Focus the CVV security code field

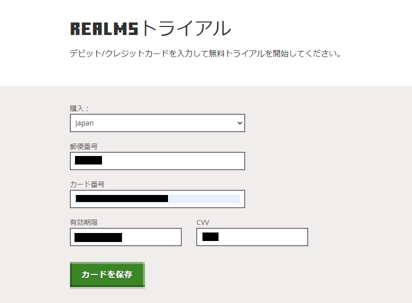(x=252, y=237)
